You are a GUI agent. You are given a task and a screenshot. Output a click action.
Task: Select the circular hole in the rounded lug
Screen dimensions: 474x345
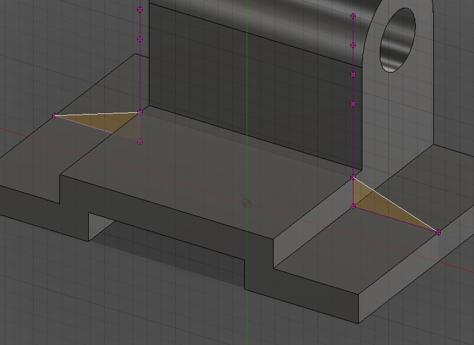(398, 40)
